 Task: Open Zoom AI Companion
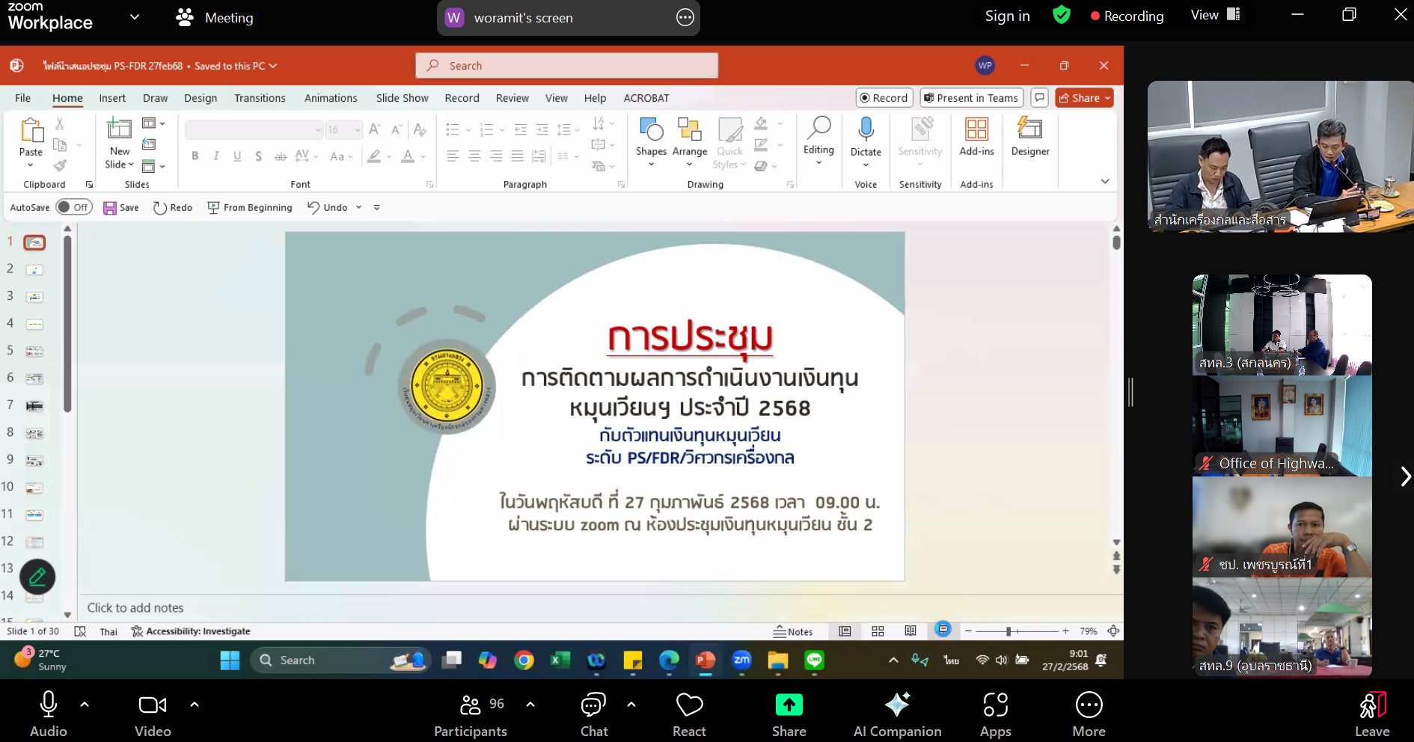pyautogui.click(x=897, y=714)
